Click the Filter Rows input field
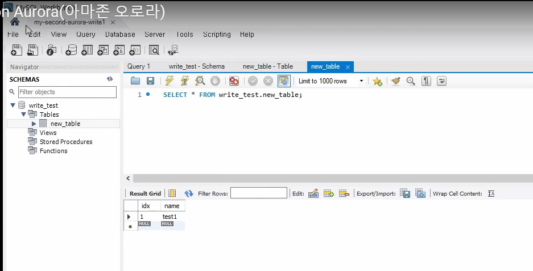 tap(259, 193)
